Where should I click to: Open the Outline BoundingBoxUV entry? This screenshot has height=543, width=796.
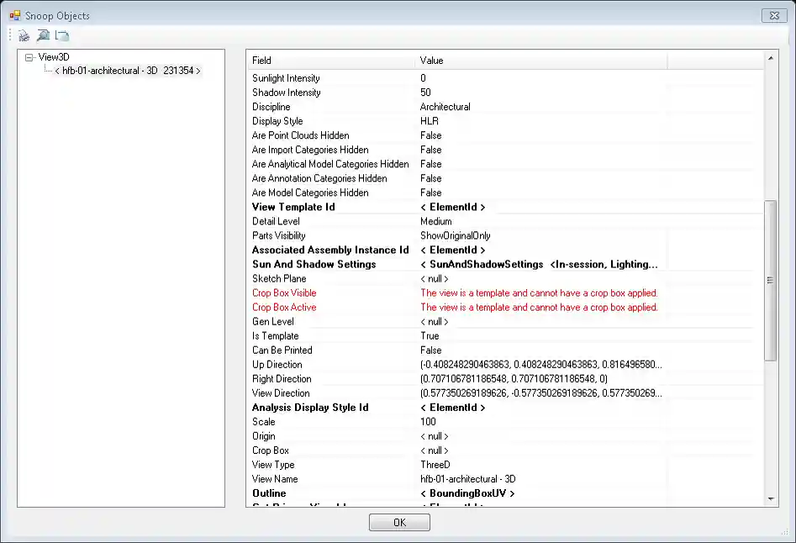point(467,493)
